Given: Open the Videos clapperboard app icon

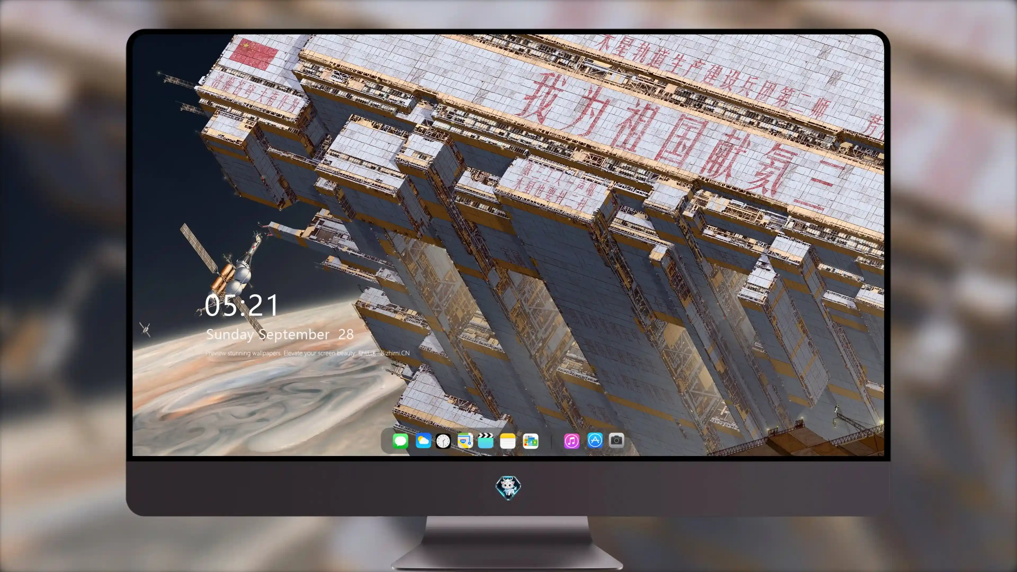Looking at the screenshot, I should pos(486,441).
